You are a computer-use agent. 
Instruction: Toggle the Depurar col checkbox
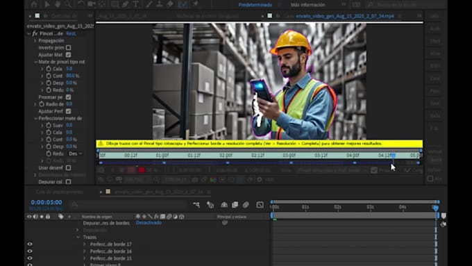68,182
